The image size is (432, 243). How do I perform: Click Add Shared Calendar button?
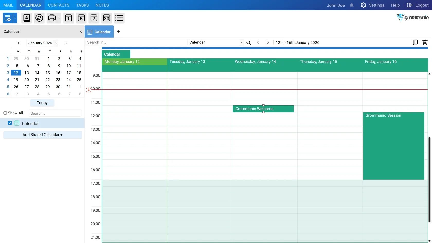point(43,135)
